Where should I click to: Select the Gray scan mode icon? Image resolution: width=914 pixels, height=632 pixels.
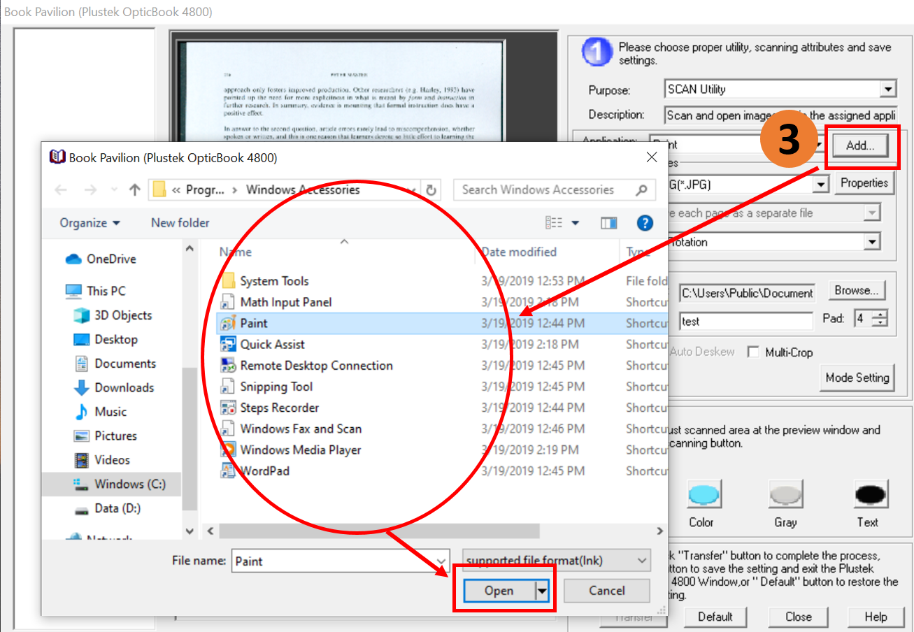pos(785,495)
